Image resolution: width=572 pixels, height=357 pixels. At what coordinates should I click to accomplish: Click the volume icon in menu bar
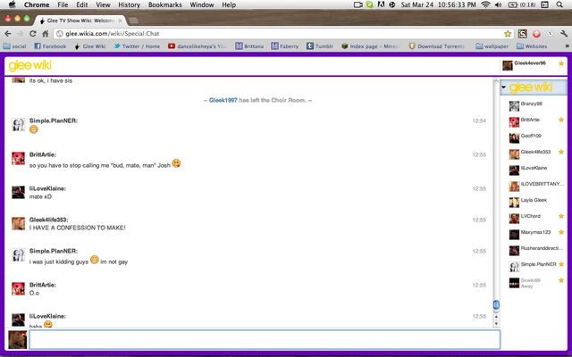498,4
